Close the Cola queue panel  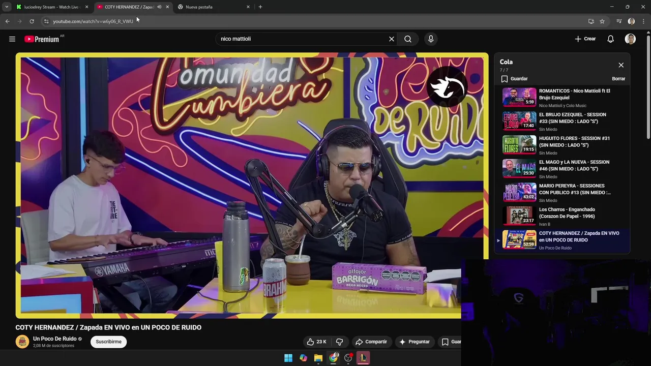coord(621,65)
